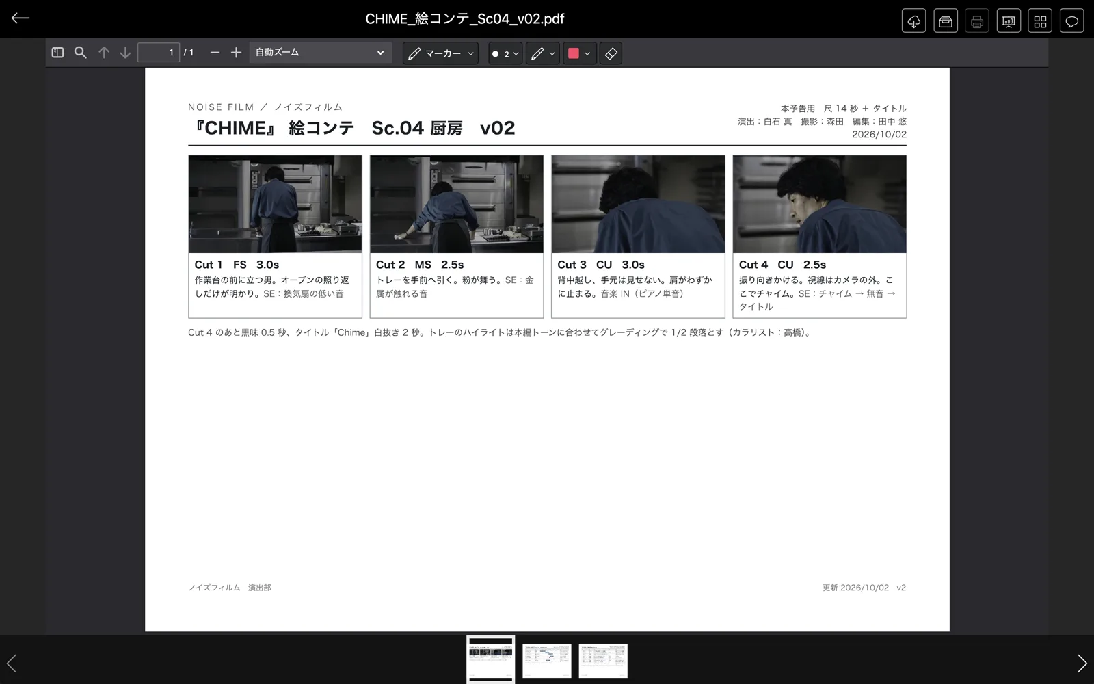Zoom in with the plus button
This screenshot has width=1094, height=684.
(x=236, y=53)
